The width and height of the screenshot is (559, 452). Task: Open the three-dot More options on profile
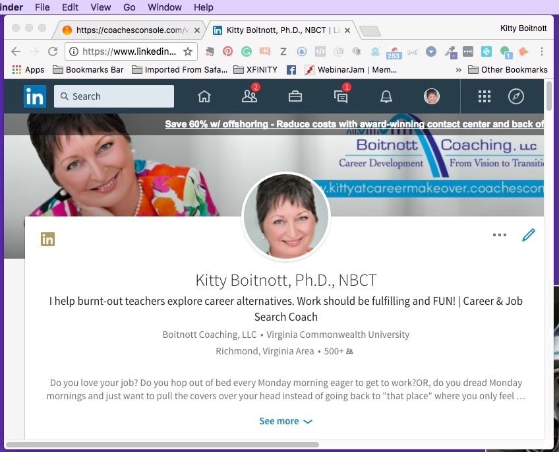point(500,235)
